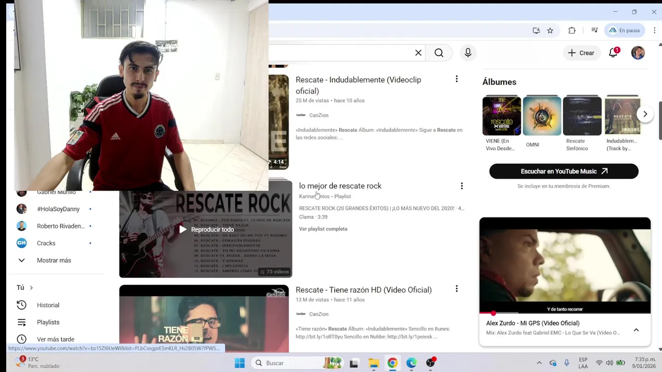The width and height of the screenshot is (662, 372).
Task: Expand Mostrar más in subscriptions
Action: tap(54, 260)
